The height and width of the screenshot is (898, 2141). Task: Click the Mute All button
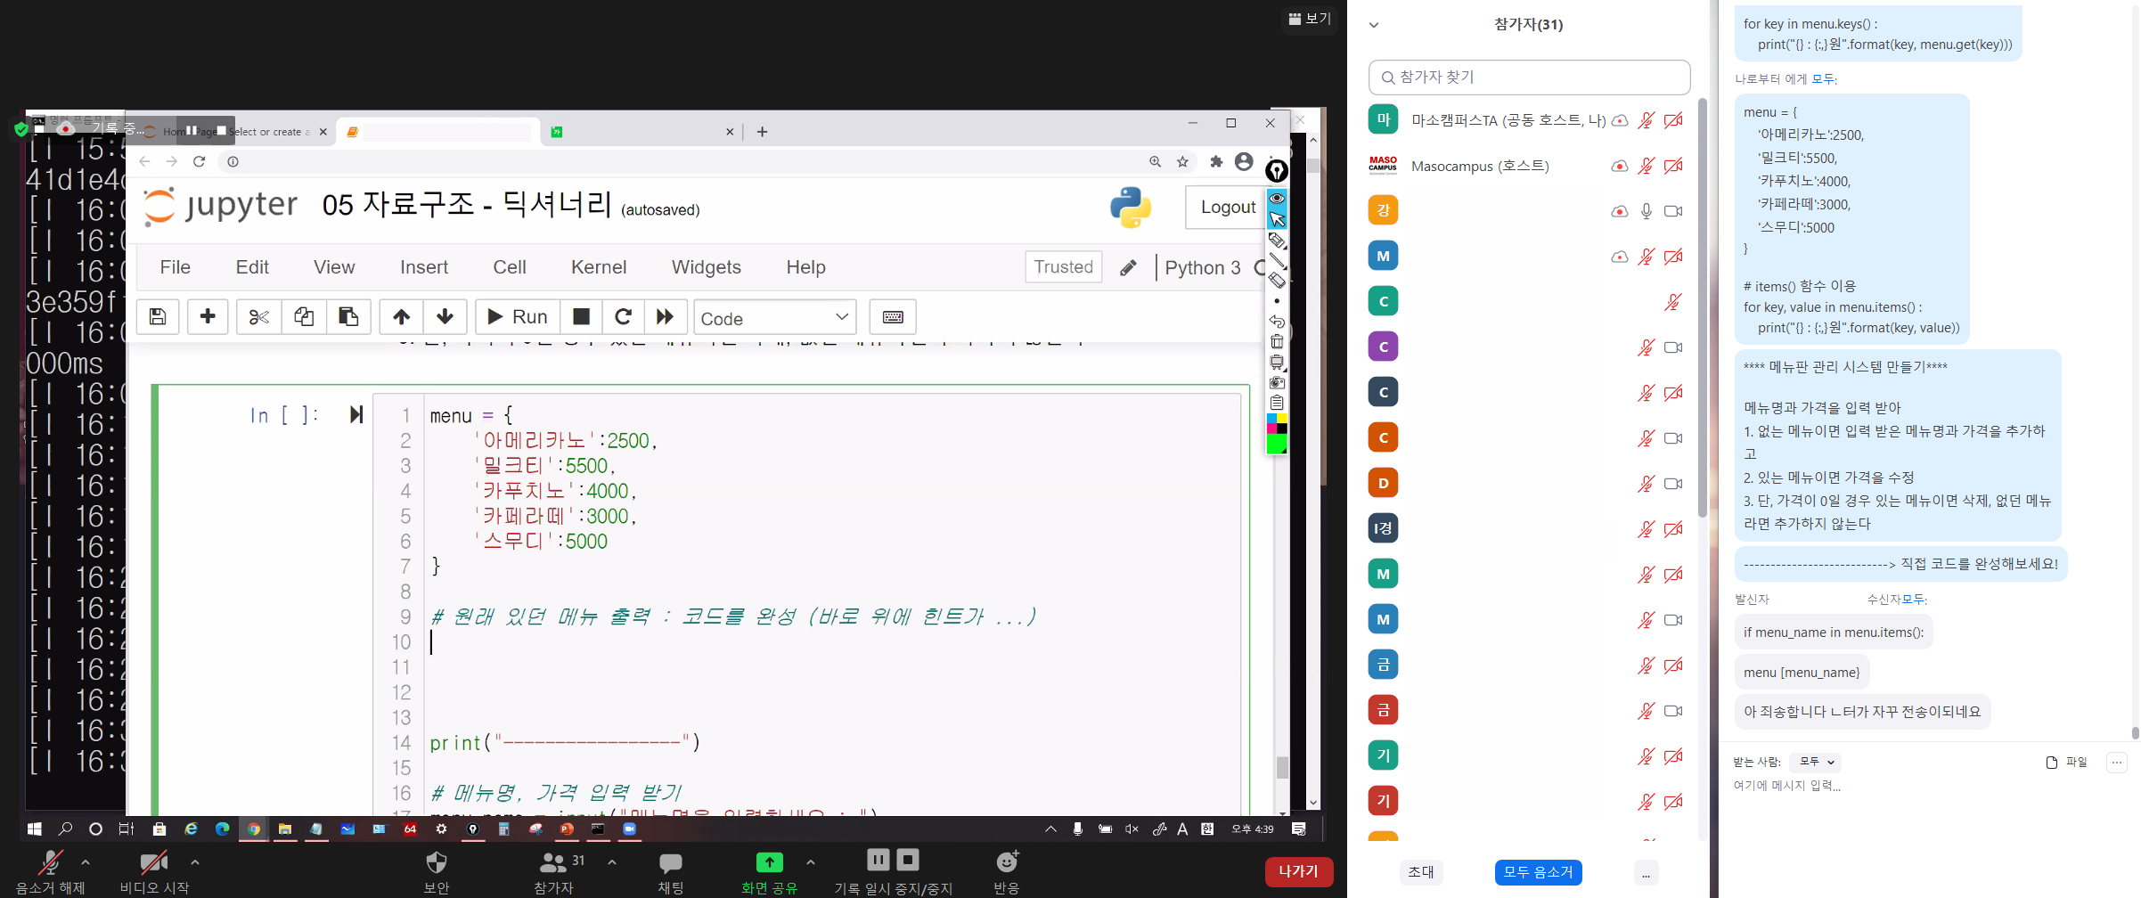[1538, 872]
